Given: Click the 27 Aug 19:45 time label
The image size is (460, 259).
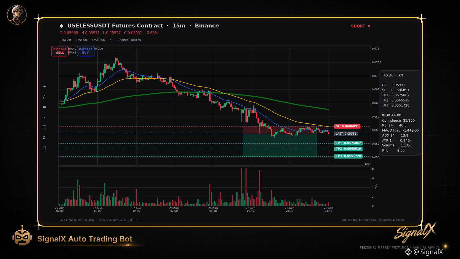Looking at the screenshot, I should point(136,209).
